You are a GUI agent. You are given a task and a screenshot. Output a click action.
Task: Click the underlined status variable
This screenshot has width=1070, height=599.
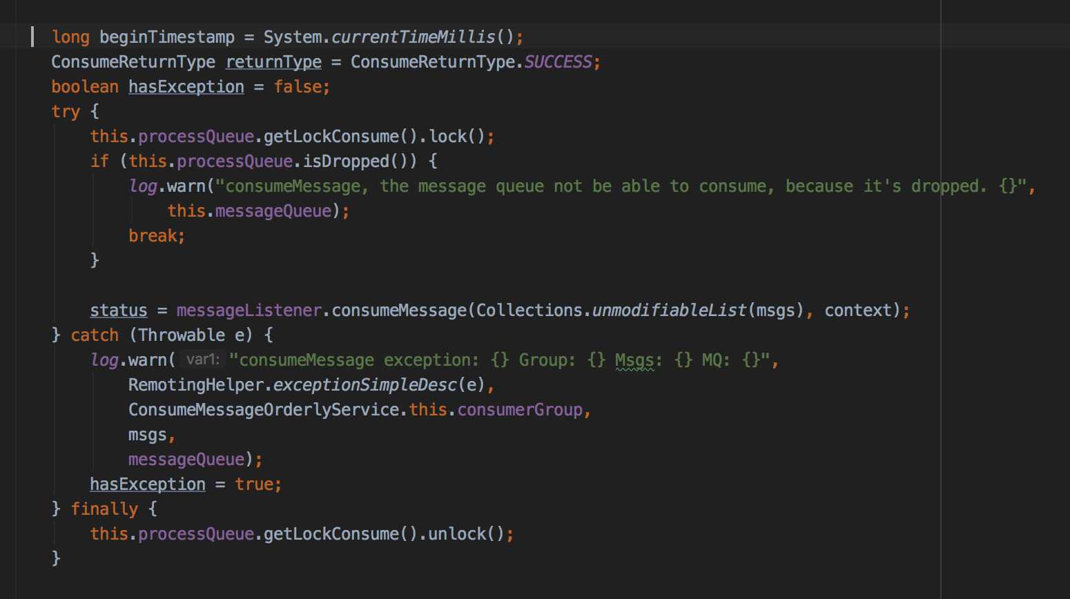pos(119,311)
